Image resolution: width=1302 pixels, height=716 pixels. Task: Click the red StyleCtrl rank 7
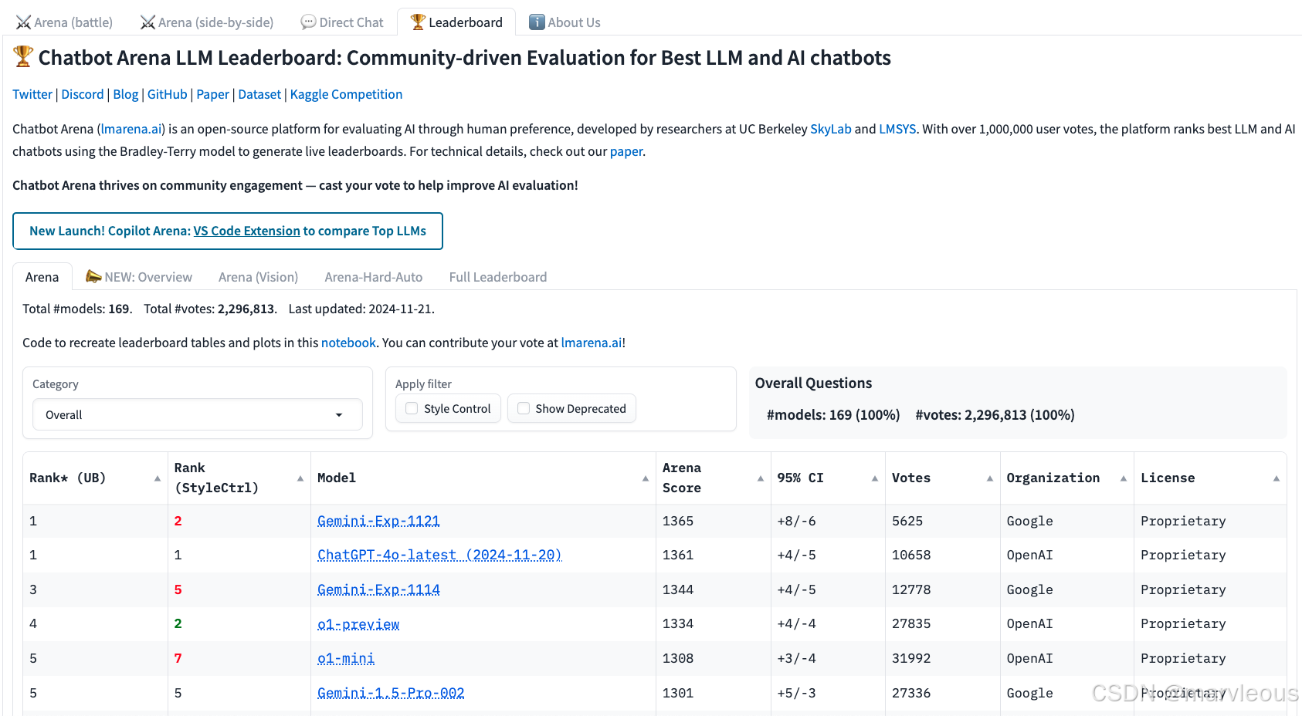(178, 658)
